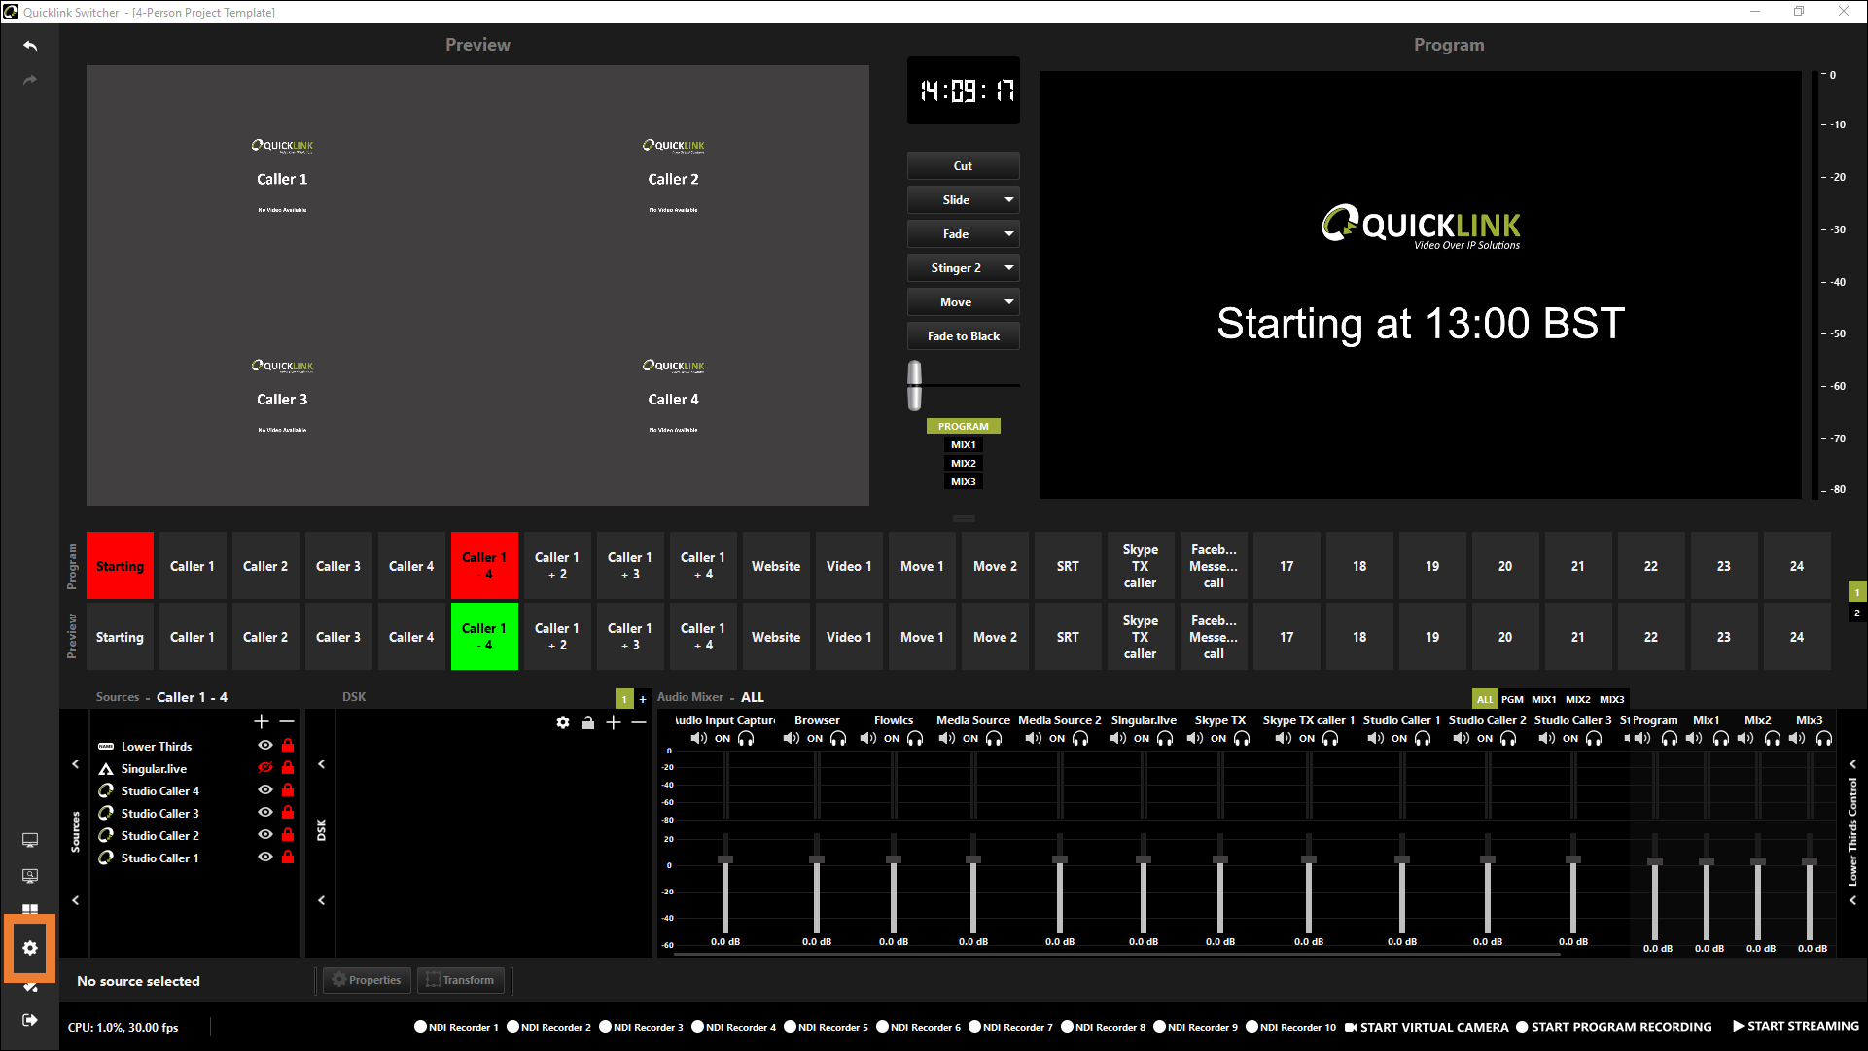Click the exit icon in sidebar
The width and height of the screenshot is (1868, 1051).
[x=30, y=1020]
